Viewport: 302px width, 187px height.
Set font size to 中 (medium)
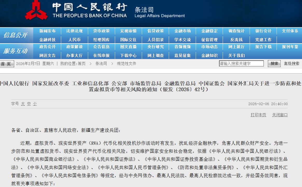(29, 104)
